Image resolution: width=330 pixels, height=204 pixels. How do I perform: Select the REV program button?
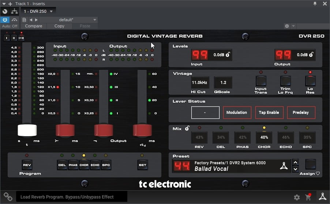pos(27,165)
